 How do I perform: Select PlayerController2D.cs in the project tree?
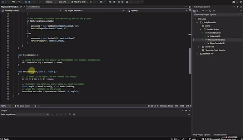216,40
